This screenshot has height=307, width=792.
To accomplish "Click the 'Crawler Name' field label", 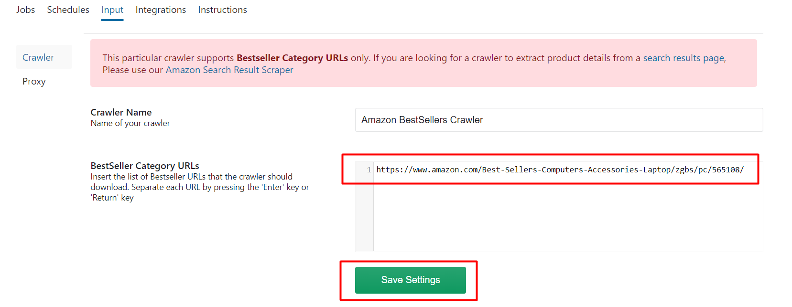I will 121,112.
